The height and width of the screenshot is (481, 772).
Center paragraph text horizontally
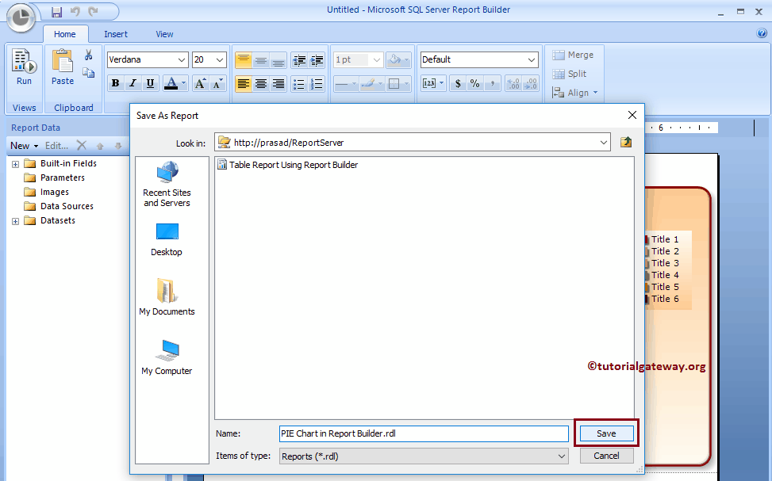tap(261, 84)
